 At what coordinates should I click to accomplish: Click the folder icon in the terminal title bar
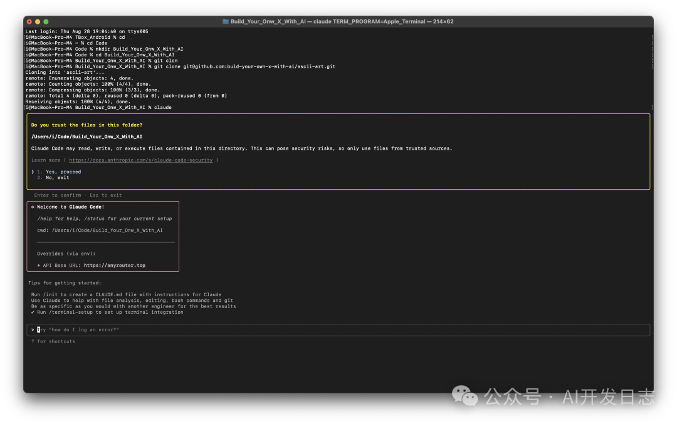(x=226, y=21)
